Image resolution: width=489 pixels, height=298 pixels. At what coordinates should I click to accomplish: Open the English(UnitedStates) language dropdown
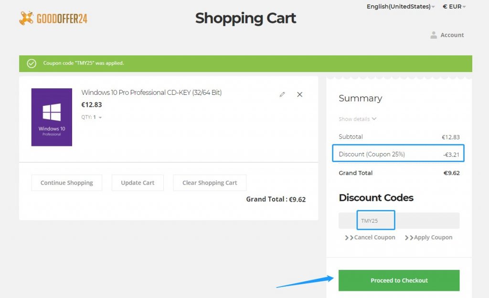tap(400, 7)
